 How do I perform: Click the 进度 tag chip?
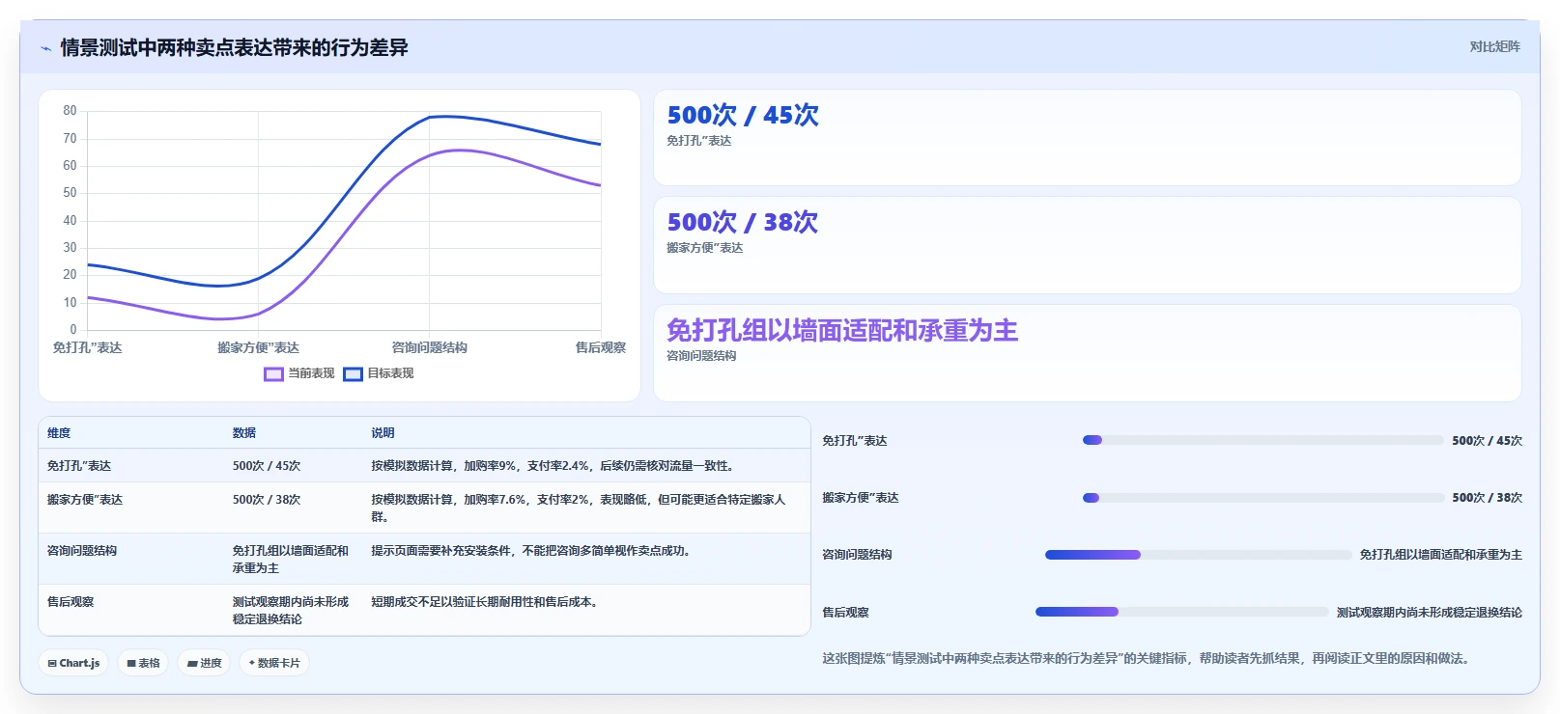pos(204,663)
